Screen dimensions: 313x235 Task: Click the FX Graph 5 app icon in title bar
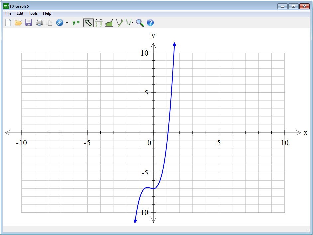[6, 6]
